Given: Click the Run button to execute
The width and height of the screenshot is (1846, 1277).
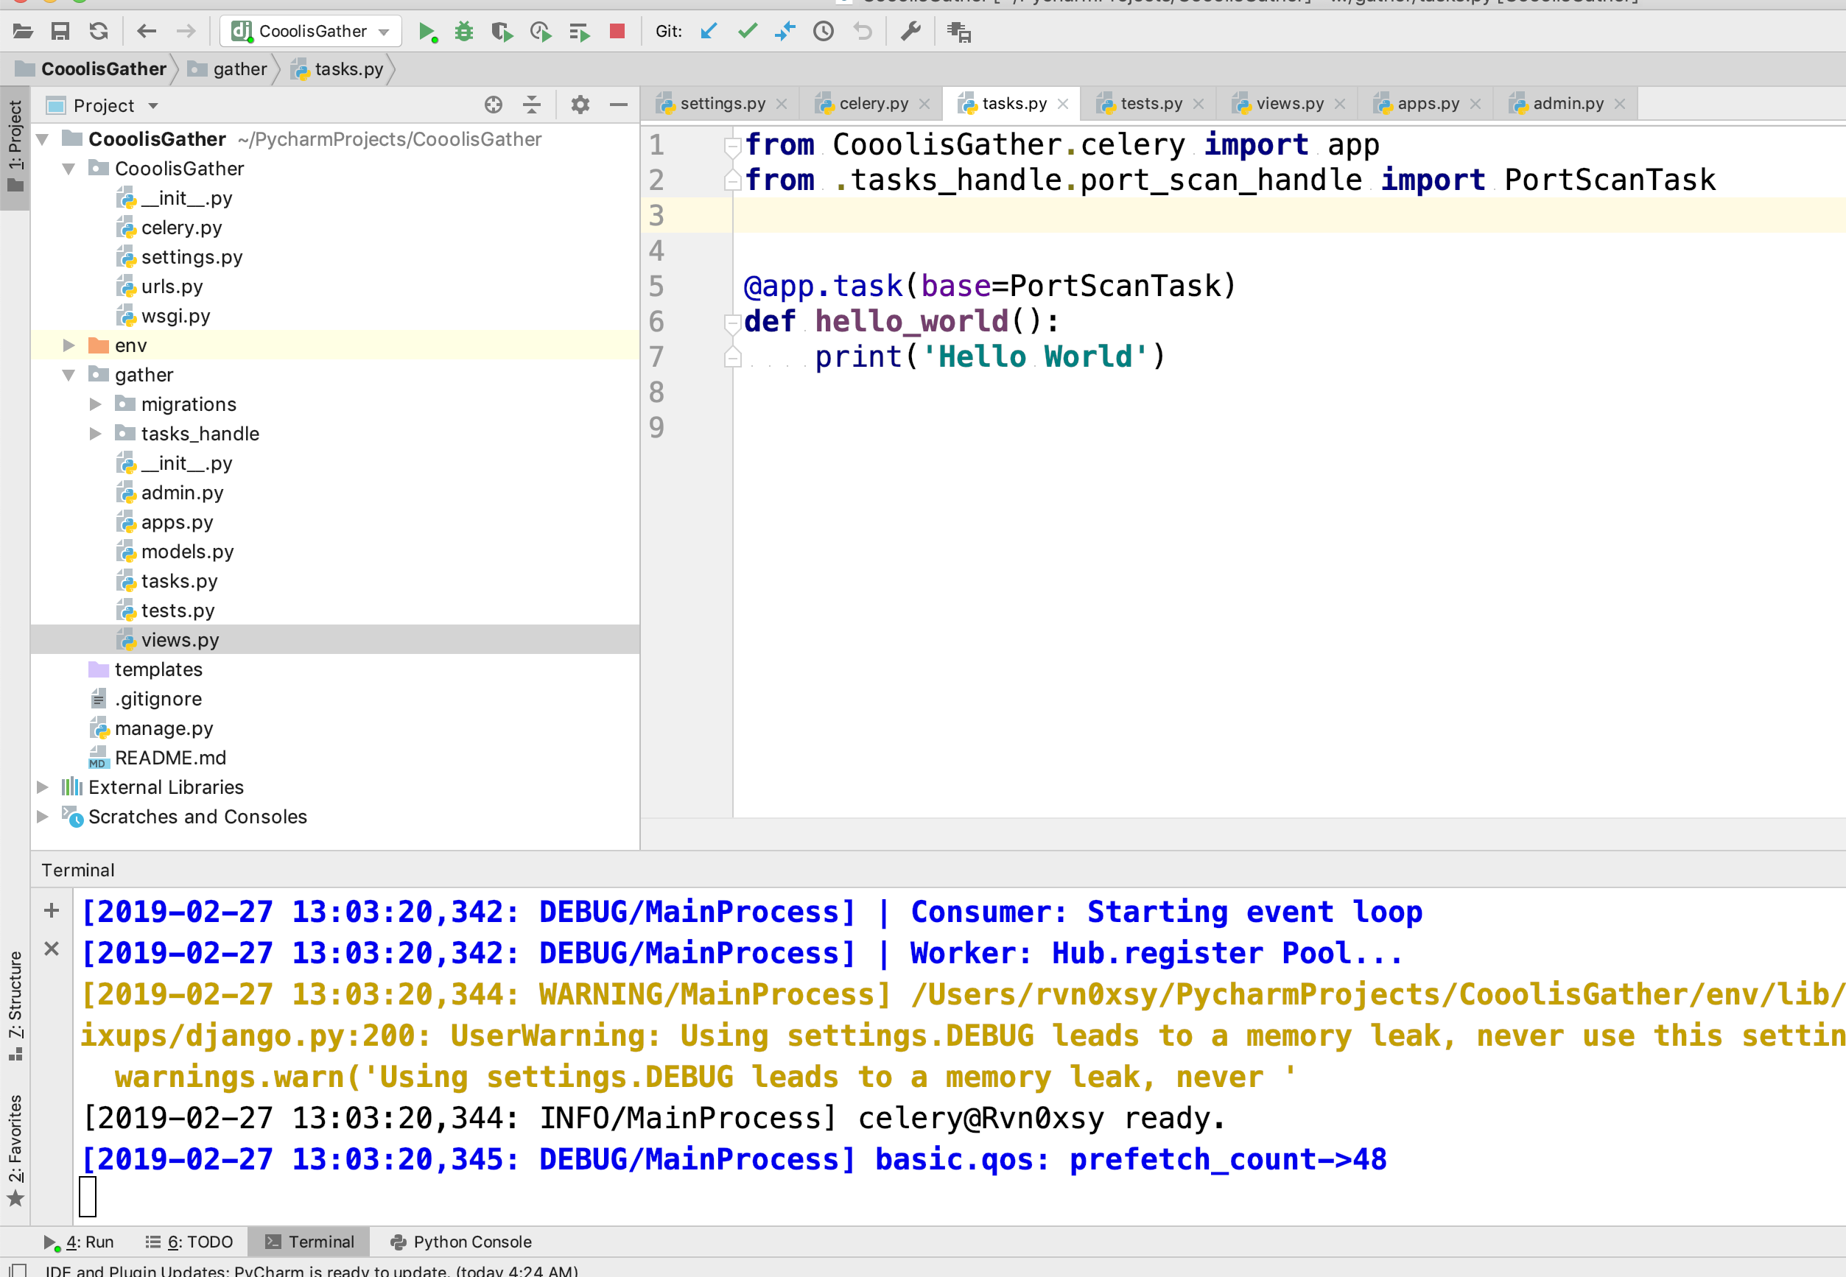Looking at the screenshot, I should 427,32.
